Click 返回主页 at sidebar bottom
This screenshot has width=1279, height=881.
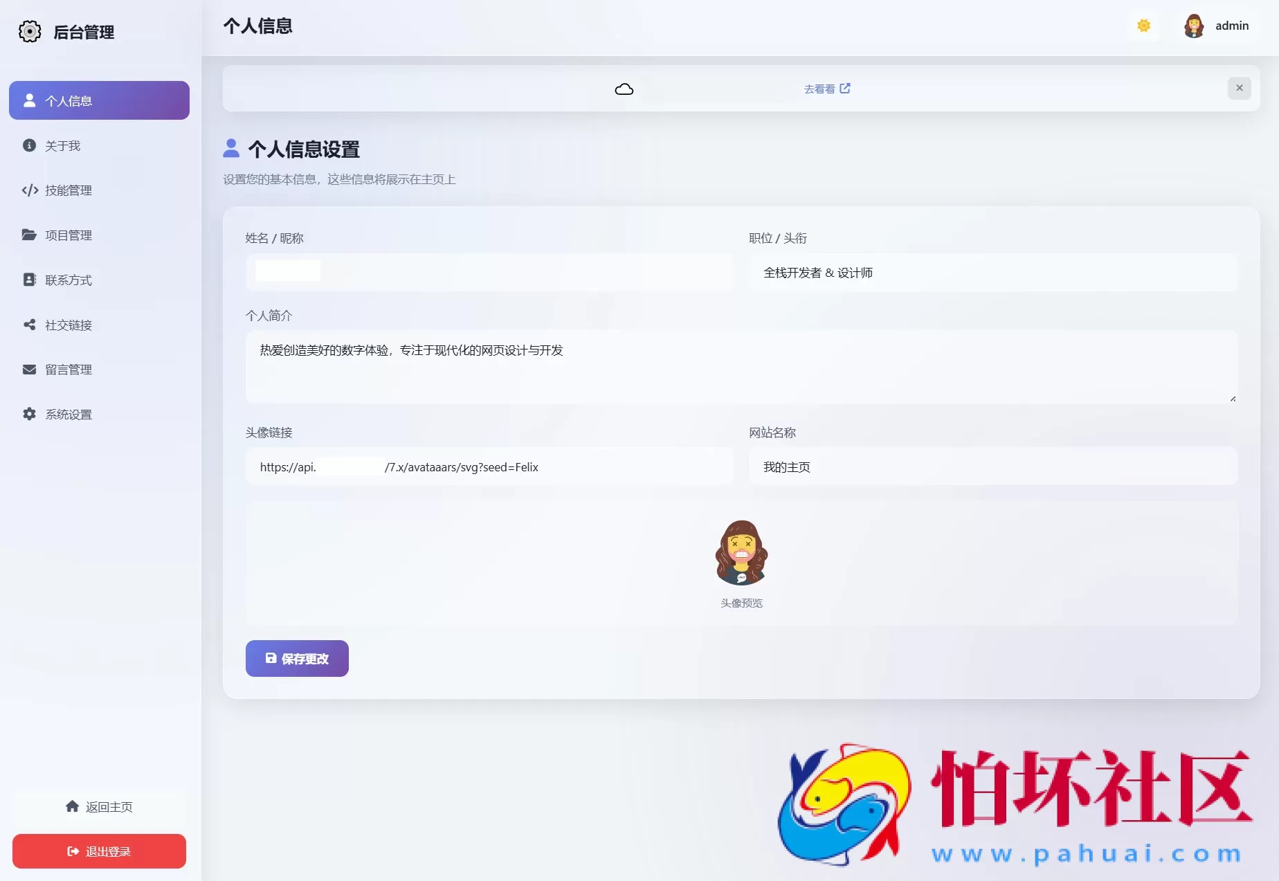click(99, 806)
